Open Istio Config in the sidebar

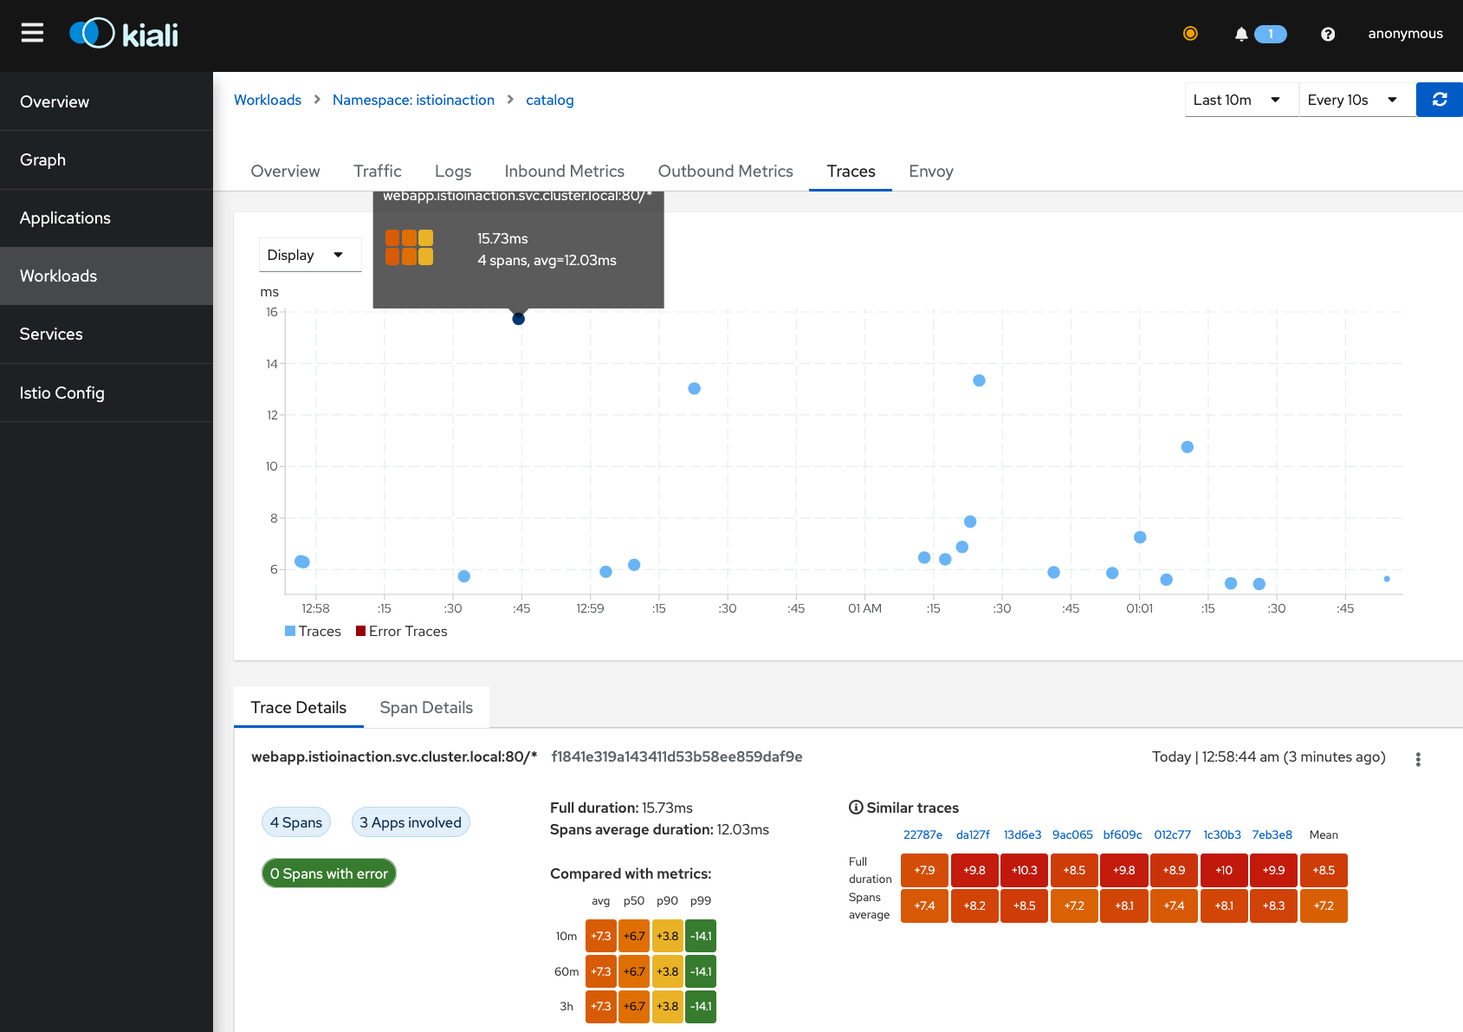(107, 393)
